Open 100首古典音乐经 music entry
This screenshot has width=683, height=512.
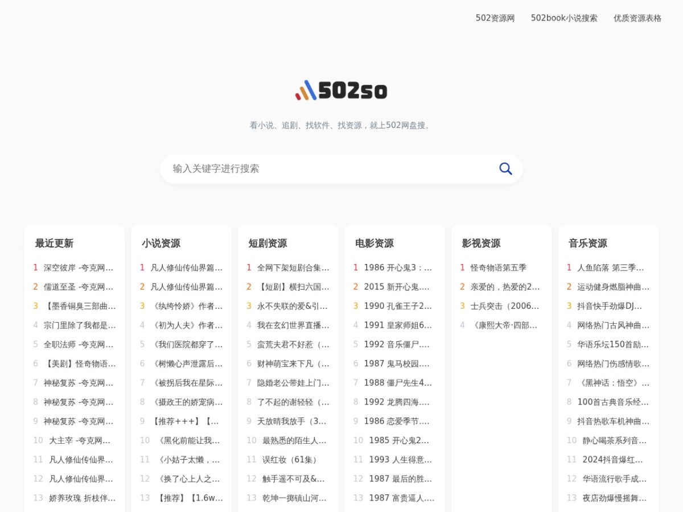[x=613, y=402]
